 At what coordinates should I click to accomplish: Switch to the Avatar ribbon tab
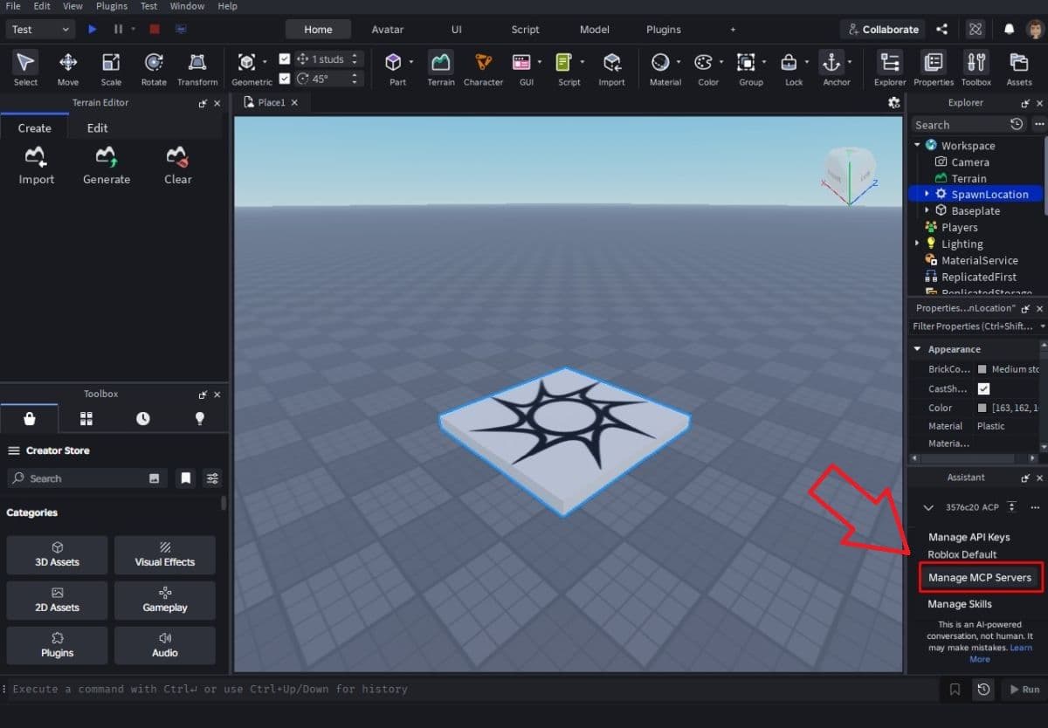tap(388, 29)
